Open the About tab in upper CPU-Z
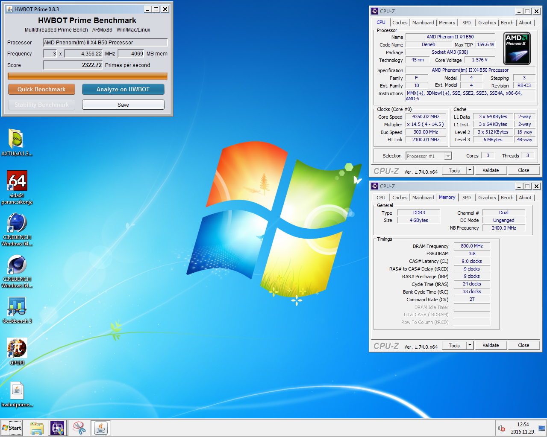The height and width of the screenshot is (437, 547). pos(525,23)
